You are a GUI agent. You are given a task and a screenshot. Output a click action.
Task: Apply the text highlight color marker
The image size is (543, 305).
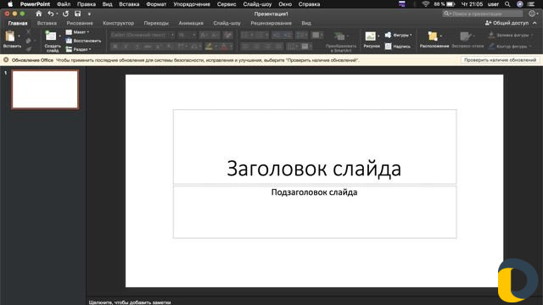(x=209, y=47)
